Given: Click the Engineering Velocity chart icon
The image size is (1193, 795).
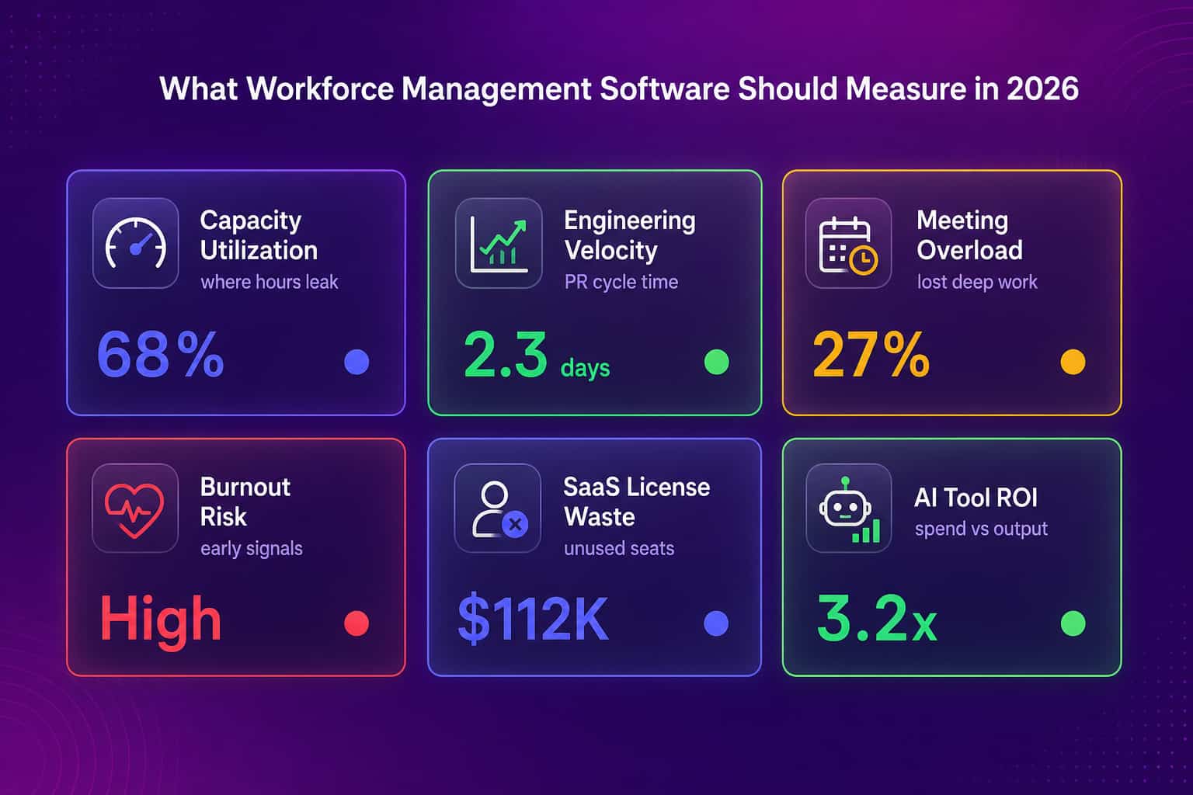Looking at the screenshot, I should coord(499,243).
